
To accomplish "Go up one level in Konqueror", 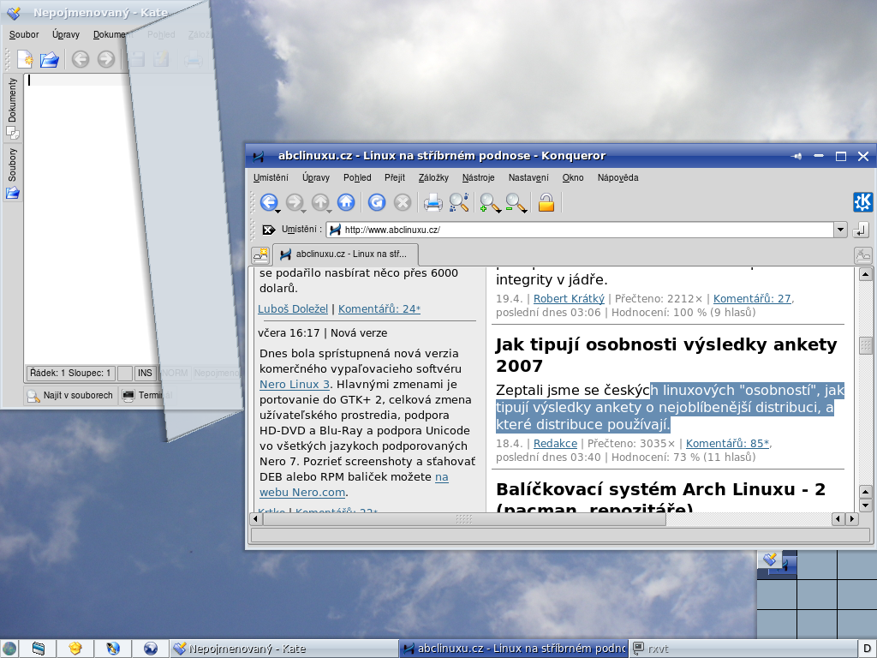I will click(320, 202).
